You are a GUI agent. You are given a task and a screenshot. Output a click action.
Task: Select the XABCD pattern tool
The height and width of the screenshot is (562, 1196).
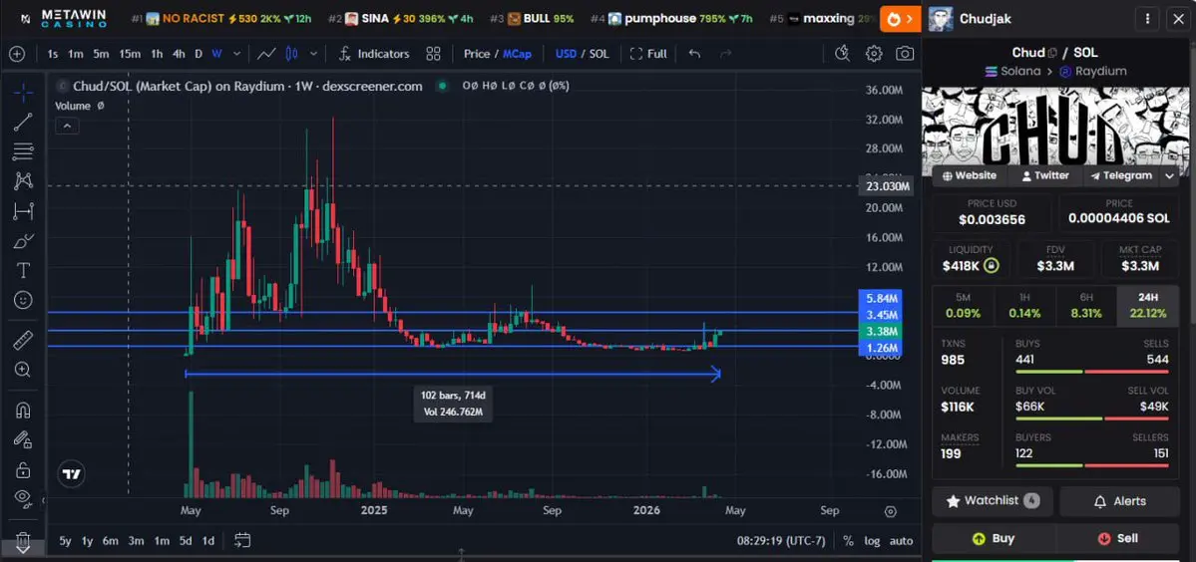23,181
